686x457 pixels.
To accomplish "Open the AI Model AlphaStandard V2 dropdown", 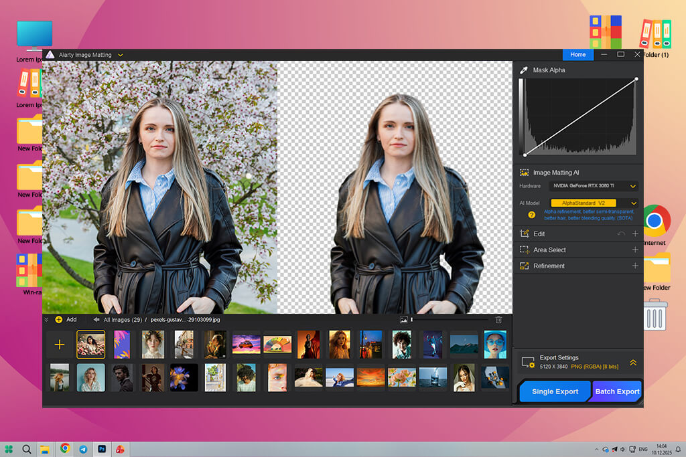I will click(x=594, y=203).
